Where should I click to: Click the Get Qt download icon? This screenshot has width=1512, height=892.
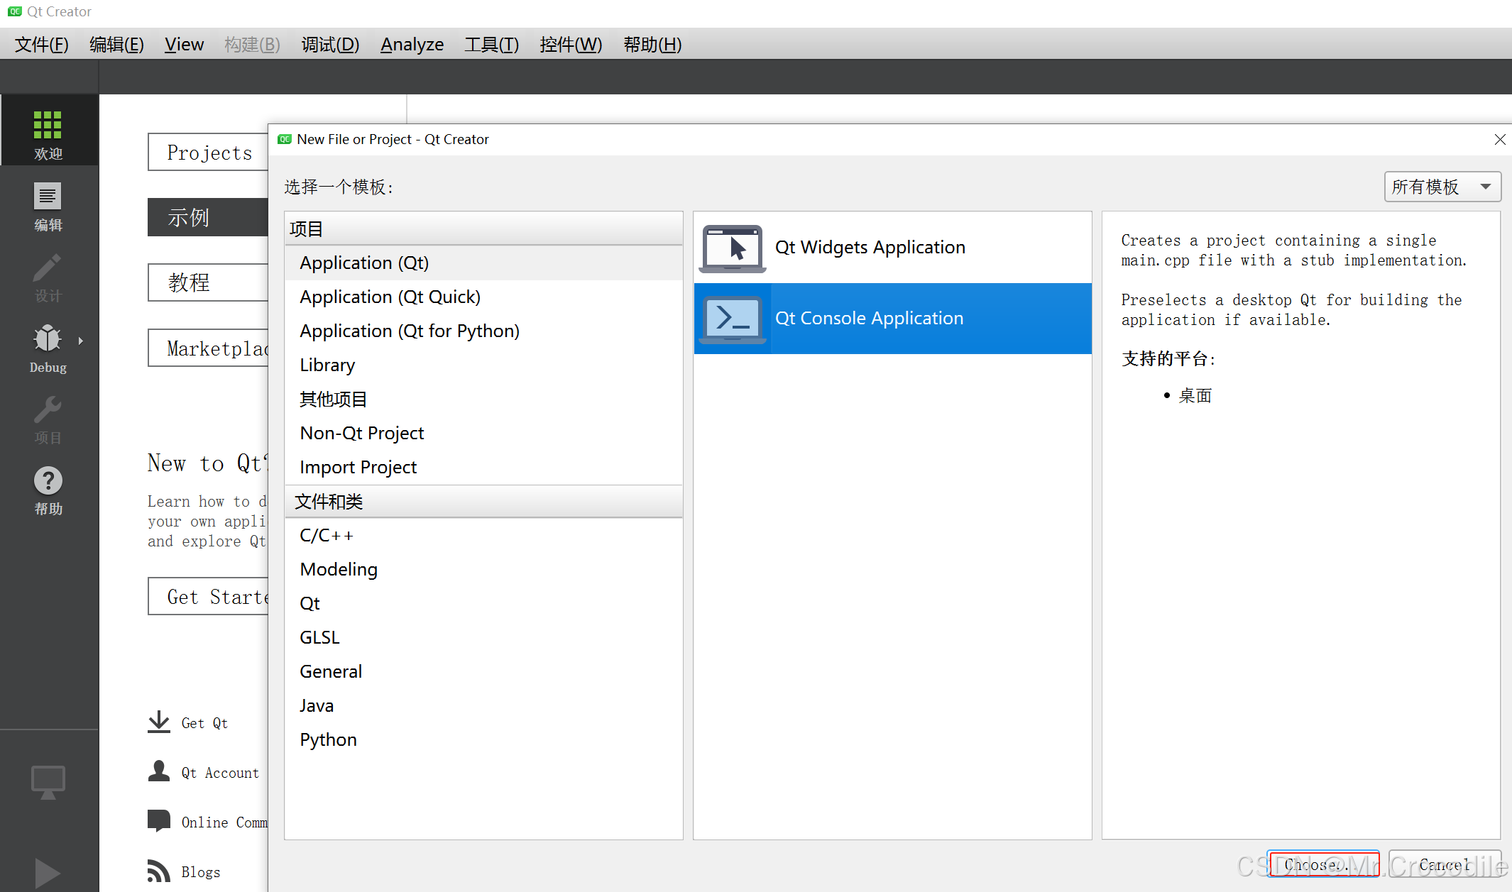[159, 722]
